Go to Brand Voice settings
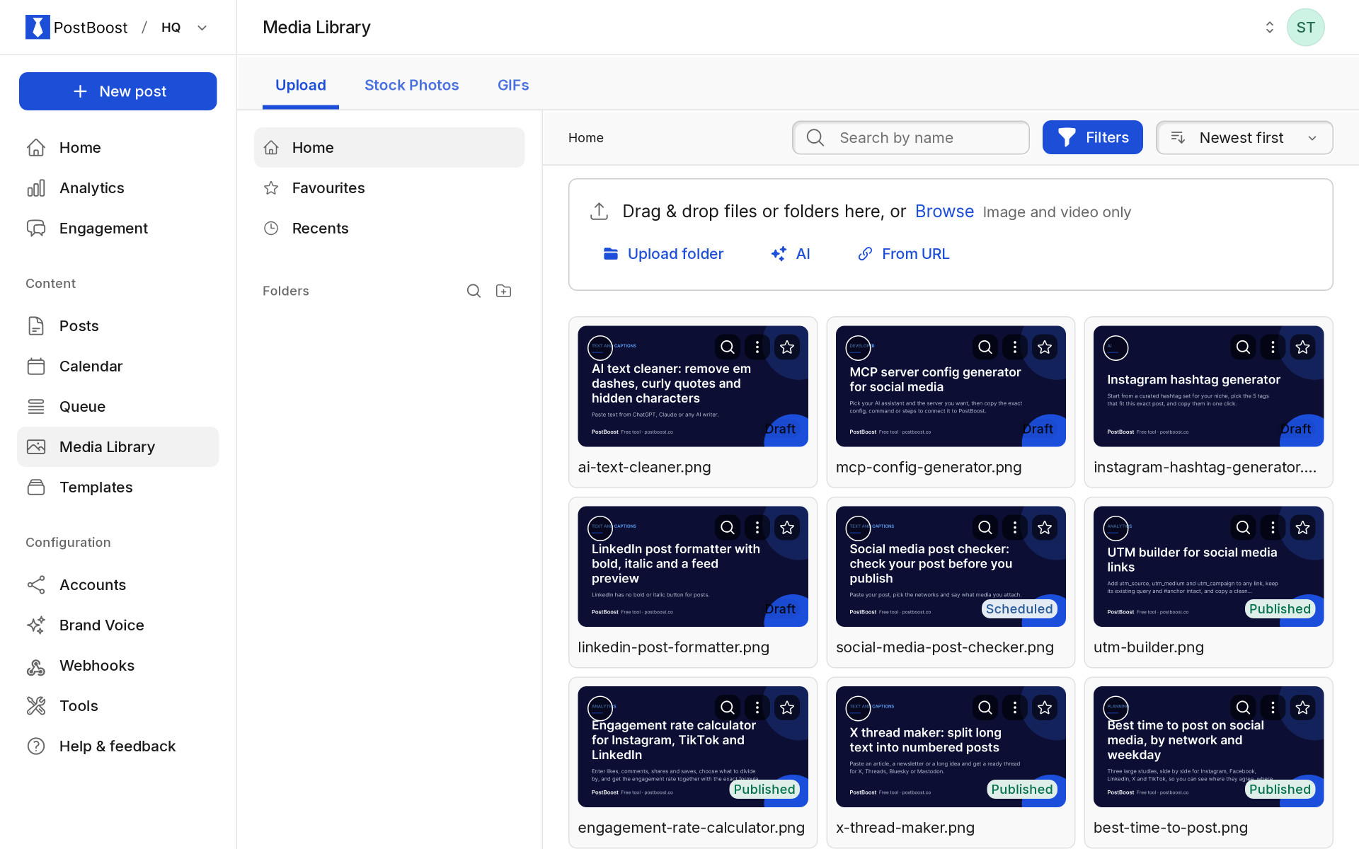 [117, 625]
